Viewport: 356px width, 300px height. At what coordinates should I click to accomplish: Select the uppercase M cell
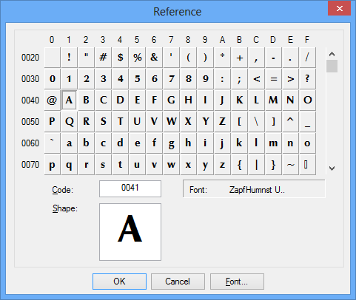(x=273, y=100)
